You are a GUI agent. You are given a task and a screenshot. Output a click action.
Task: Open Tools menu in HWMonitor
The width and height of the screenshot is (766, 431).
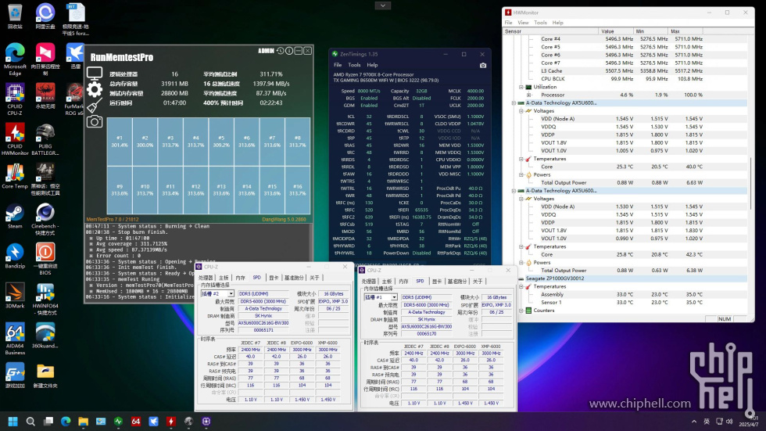[540, 23]
